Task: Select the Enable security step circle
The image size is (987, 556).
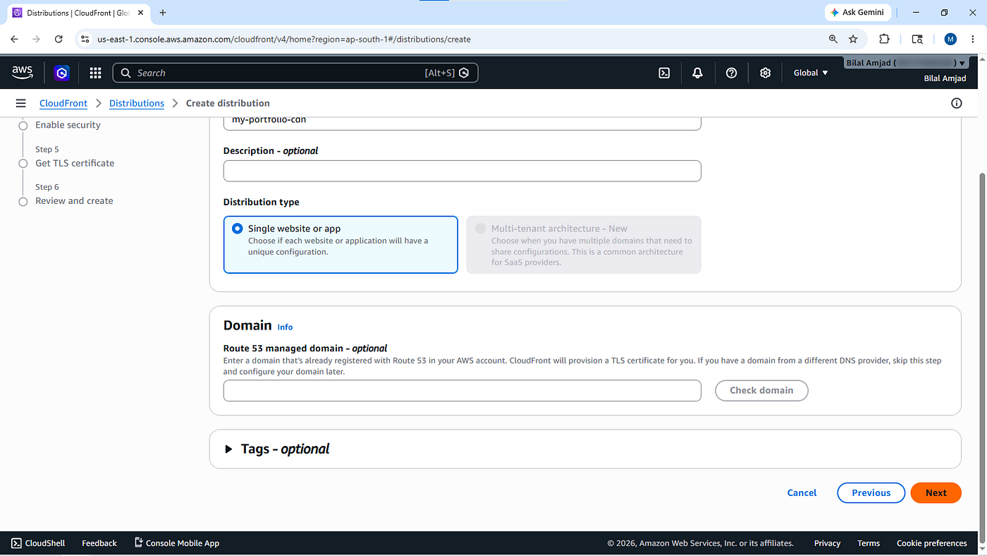Action: click(23, 125)
